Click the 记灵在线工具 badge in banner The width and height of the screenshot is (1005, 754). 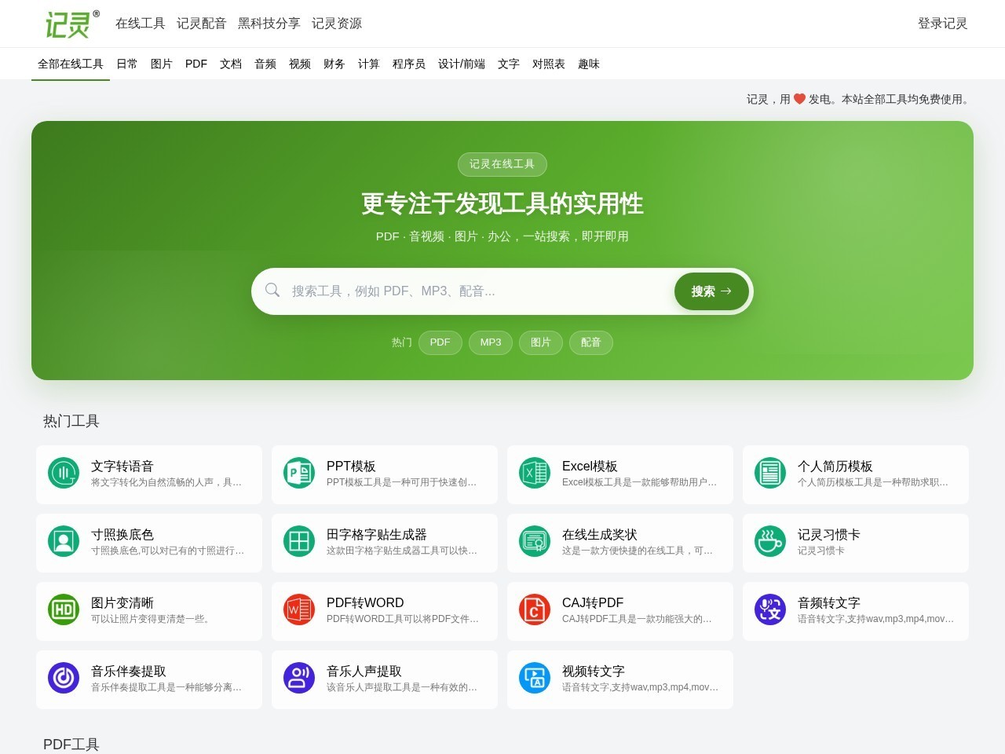point(502,164)
